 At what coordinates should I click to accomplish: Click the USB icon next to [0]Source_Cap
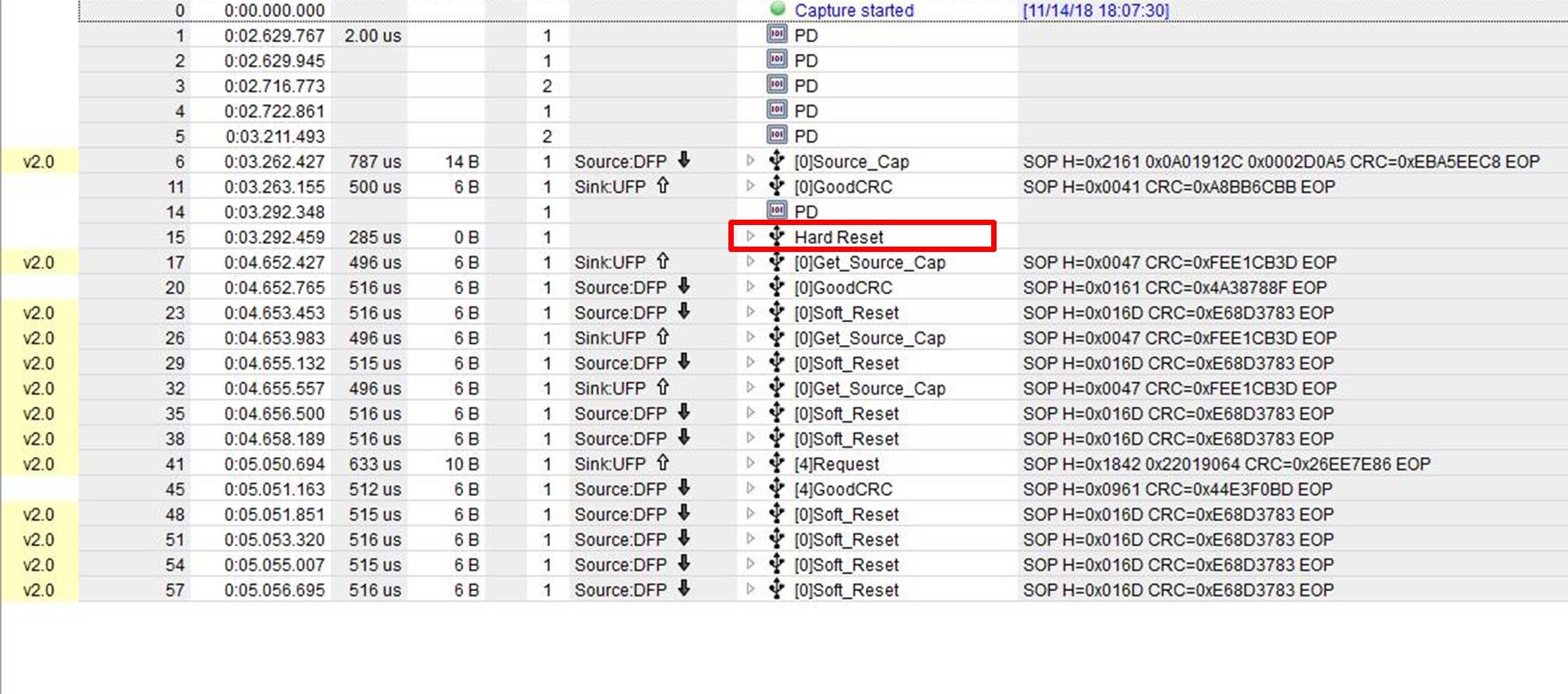point(777,161)
